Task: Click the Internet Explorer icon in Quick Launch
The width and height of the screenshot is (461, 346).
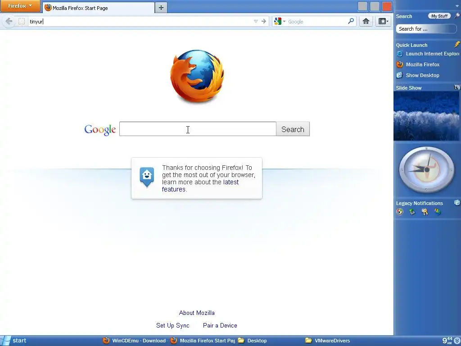Action: pyautogui.click(x=400, y=54)
